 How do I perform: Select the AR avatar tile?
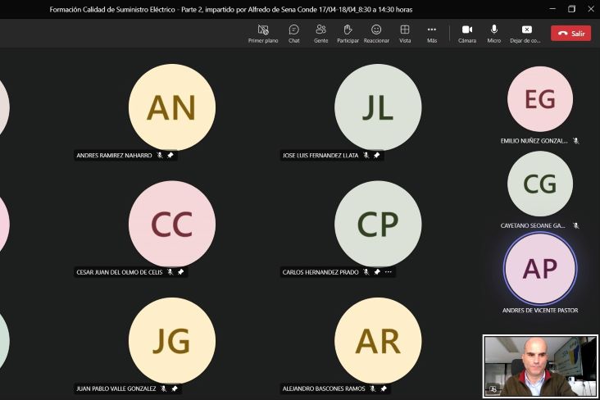coord(378,341)
